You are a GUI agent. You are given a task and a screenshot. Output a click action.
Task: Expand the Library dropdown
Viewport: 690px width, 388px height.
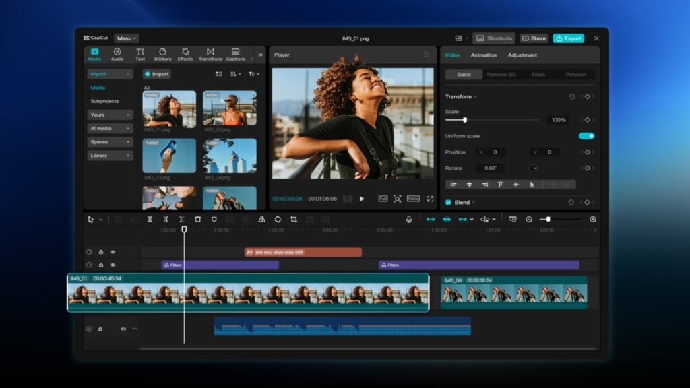[x=110, y=156]
